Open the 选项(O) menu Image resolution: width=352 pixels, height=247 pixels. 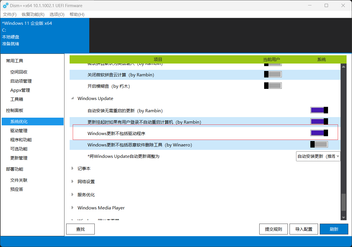[56, 14]
